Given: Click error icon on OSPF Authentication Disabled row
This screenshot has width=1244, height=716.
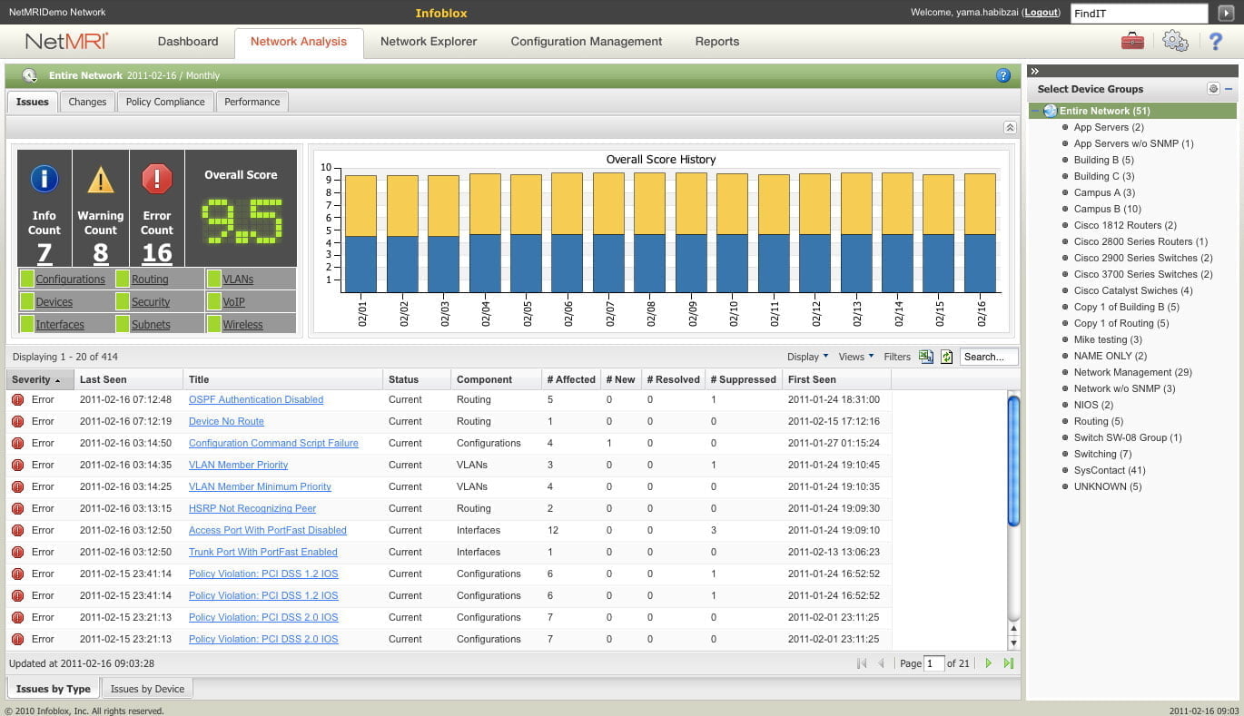Looking at the screenshot, I should coord(17,399).
